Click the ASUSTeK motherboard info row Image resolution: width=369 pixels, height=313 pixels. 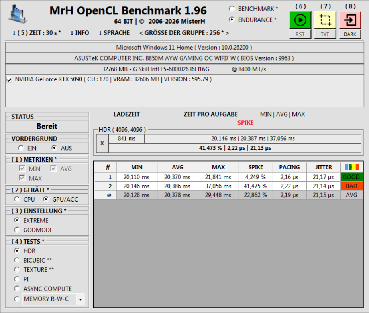coord(184,58)
